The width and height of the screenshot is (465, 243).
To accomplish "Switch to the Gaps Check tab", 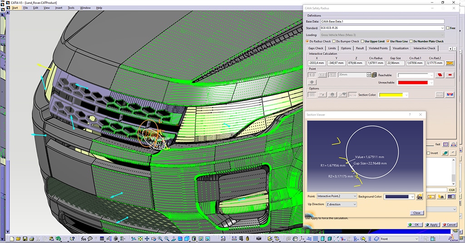I will [x=316, y=48].
